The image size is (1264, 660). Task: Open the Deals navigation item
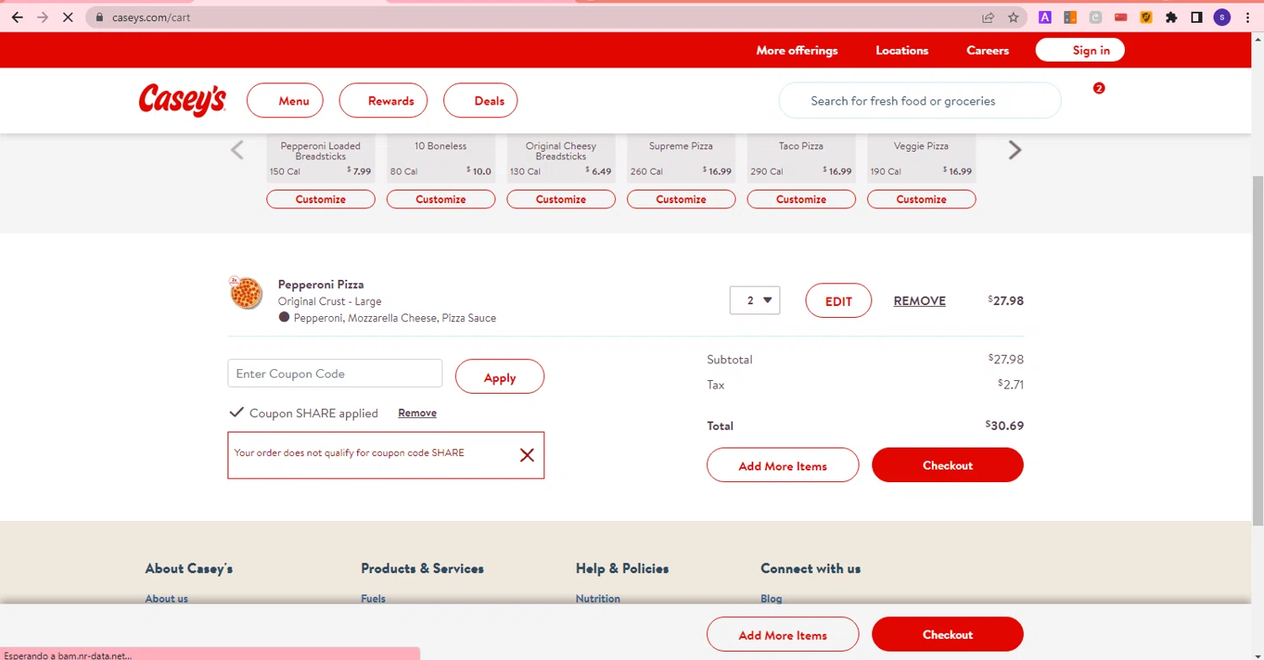tap(480, 100)
